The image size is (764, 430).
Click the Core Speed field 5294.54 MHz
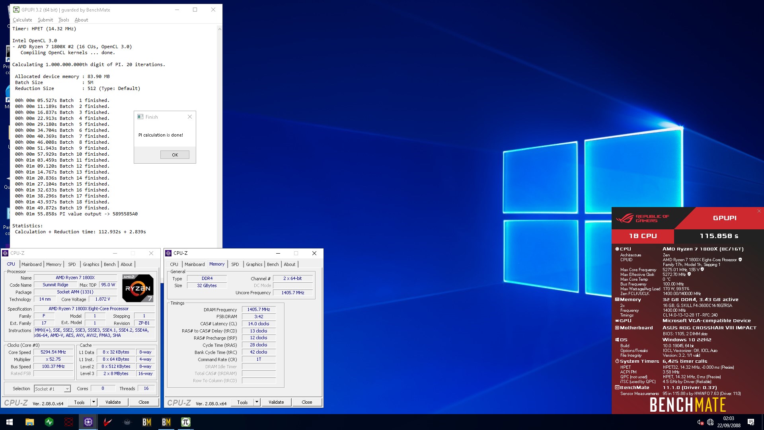click(53, 352)
